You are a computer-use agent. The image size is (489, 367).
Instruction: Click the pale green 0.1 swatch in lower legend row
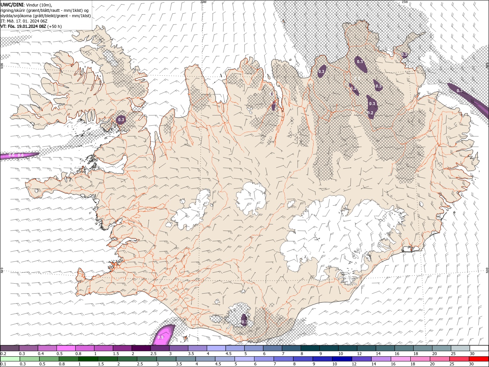coord(10,359)
